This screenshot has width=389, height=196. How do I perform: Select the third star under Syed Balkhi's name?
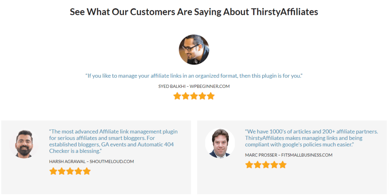pyautogui.click(x=194, y=96)
